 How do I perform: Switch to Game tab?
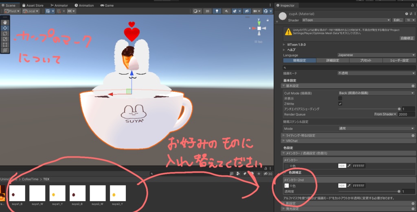click(107, 5)
